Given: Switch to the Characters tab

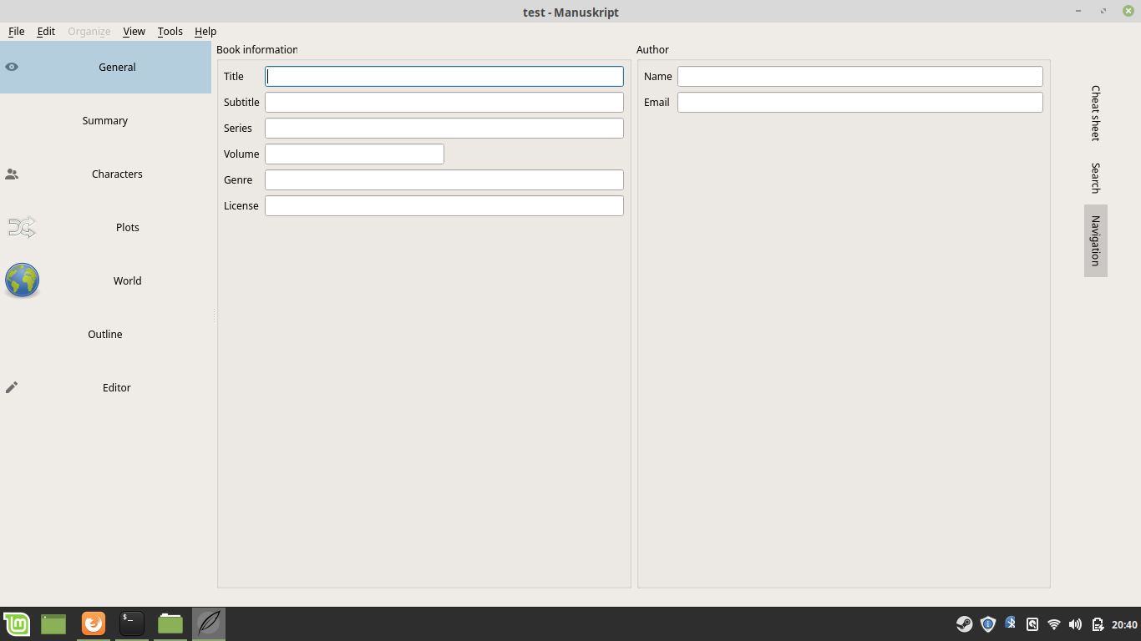Looking at the screenshot, I should [x=105, y=174].
